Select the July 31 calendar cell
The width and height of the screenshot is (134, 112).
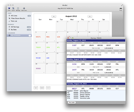(x=61, y=26)
